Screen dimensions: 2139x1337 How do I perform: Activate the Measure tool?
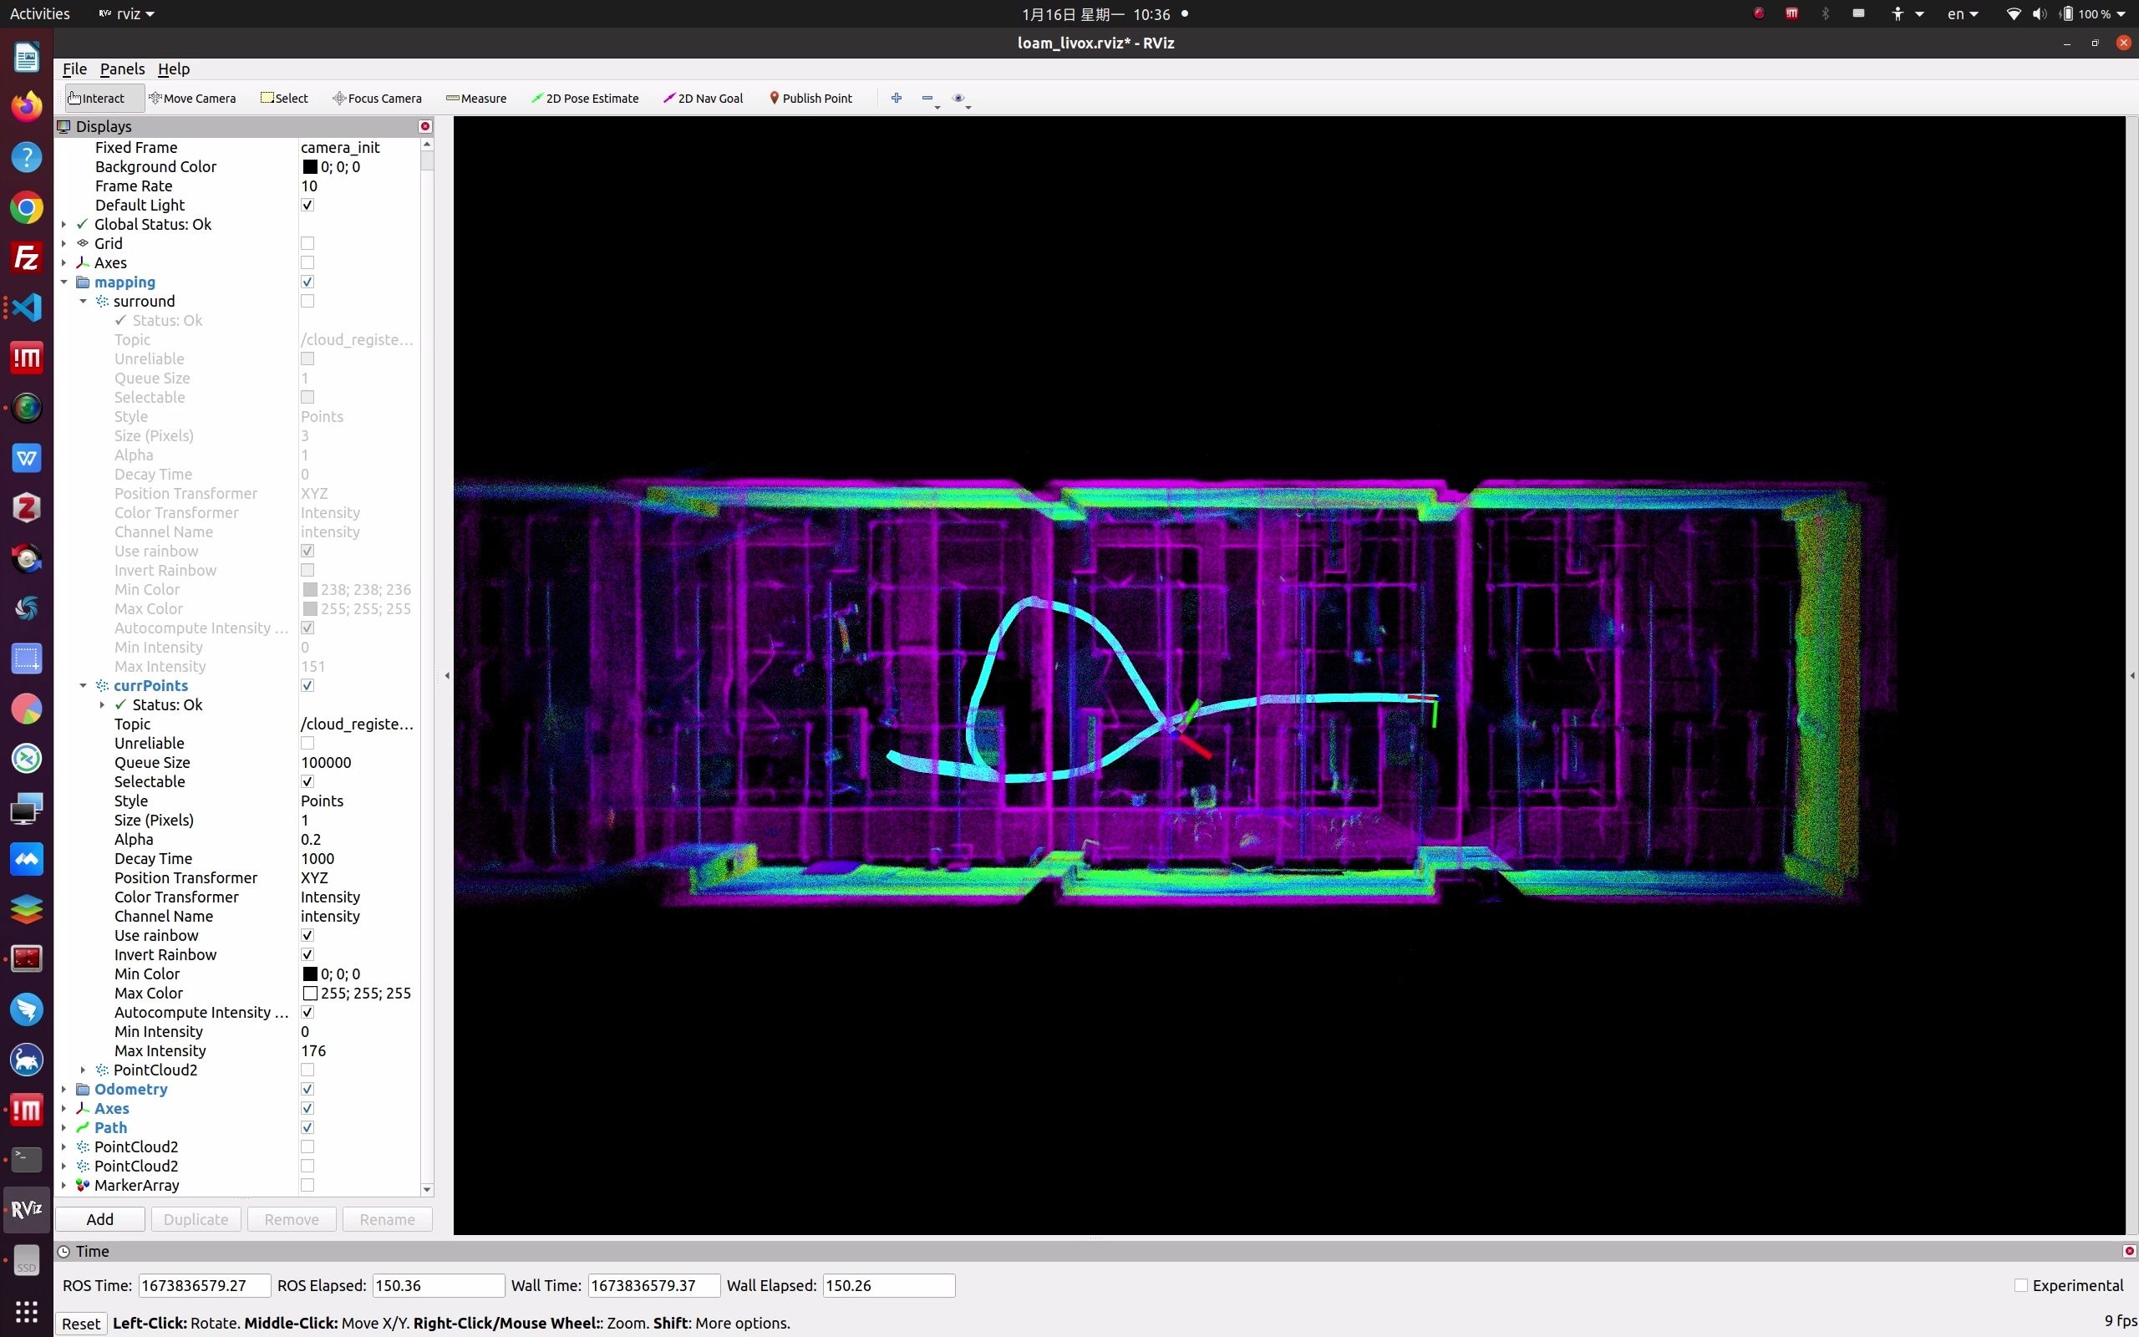tap(476, 98)
